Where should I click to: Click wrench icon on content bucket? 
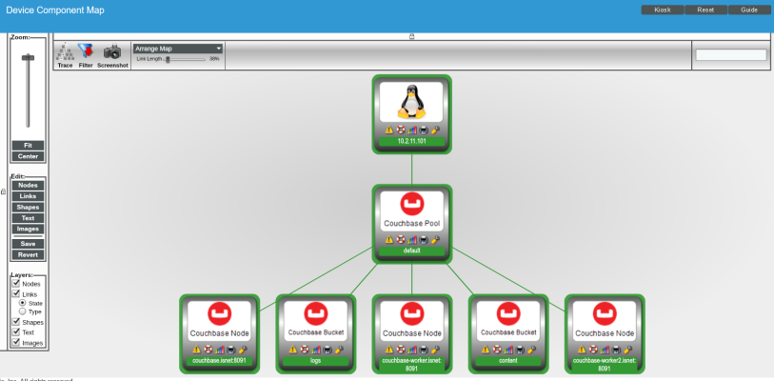point(531,350)
